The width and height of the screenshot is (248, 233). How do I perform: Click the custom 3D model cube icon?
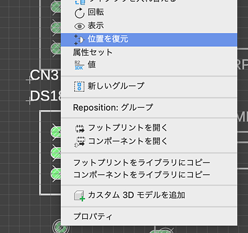(x=80, y=196)
